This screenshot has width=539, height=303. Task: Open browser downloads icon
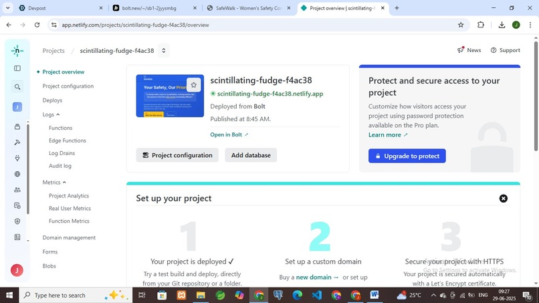[502, 25]
